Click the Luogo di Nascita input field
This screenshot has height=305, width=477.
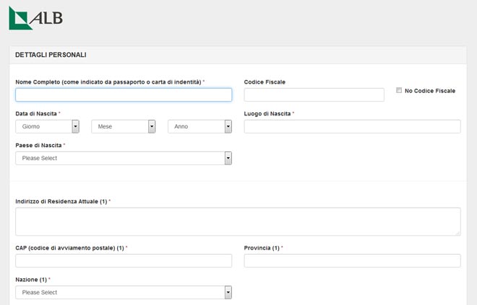point(352,127)
